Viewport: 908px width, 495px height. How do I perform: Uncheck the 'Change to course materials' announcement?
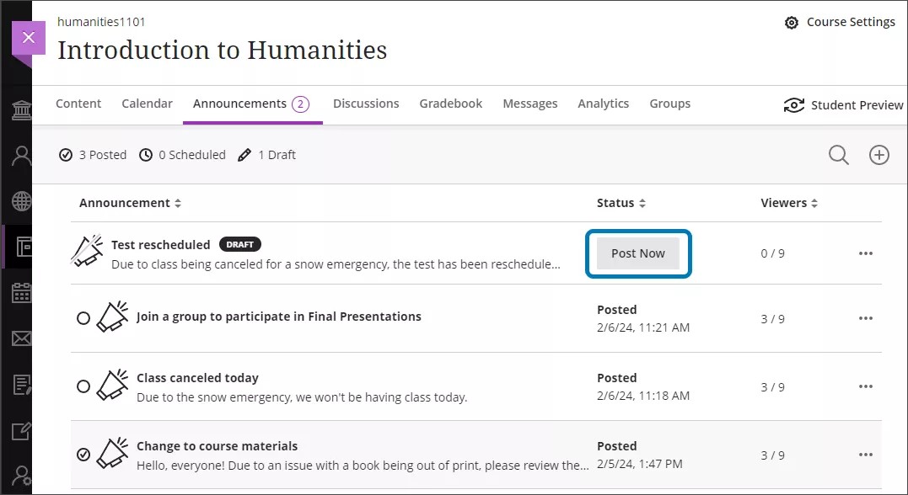83,454
